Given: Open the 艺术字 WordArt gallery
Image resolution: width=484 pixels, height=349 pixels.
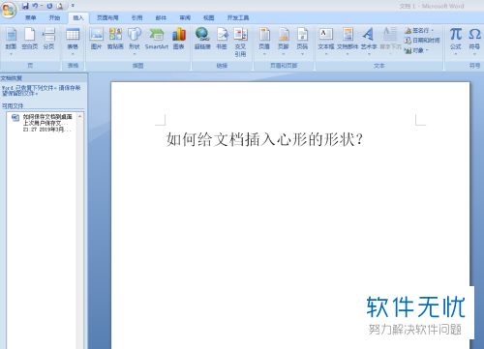Looking at the screenshot, I should [369, 42].
